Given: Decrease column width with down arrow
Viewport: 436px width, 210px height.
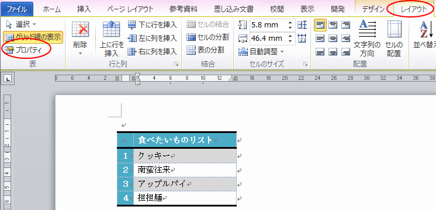Looking at the screenshot, I should [290, 40].
